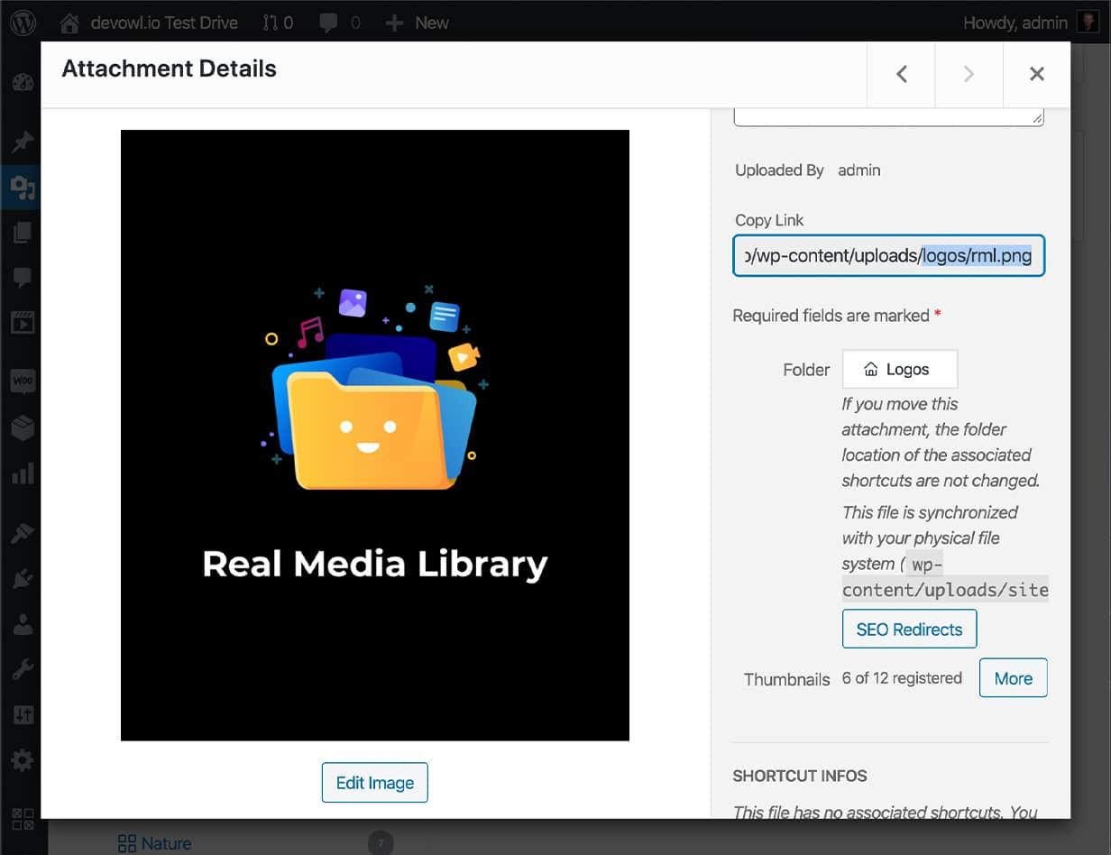
Task: Go to next attachment with right chevron
Action: coord(969,74)
